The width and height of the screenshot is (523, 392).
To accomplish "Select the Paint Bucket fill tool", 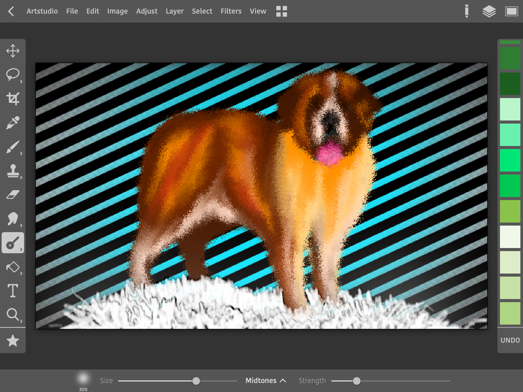I will click(13, 267).
